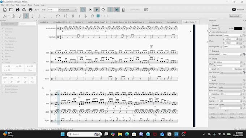Apply a natural accidental
Viewport: 246px width, 138px height.
(79, 16)
